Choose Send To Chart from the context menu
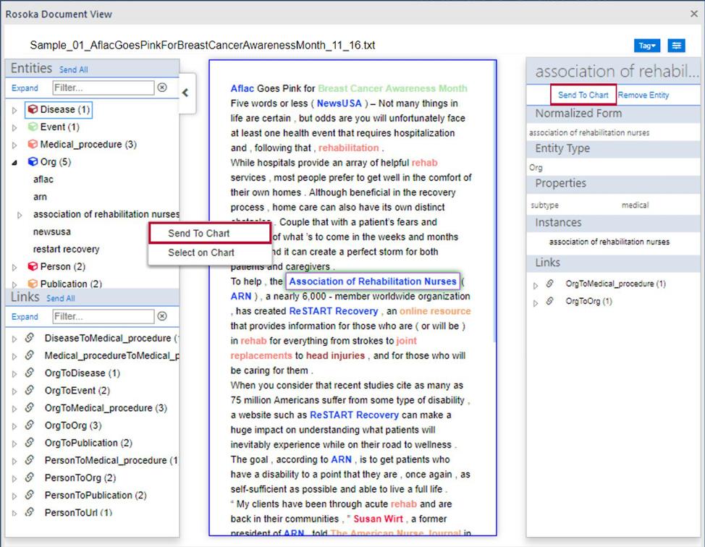 [198, 234]
